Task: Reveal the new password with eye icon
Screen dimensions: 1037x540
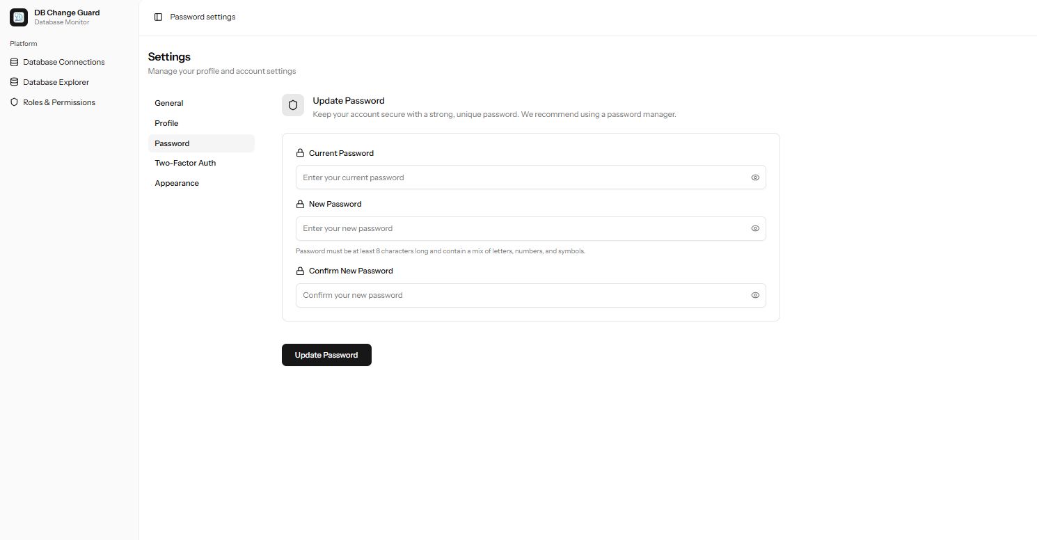Action: point(755,228)
